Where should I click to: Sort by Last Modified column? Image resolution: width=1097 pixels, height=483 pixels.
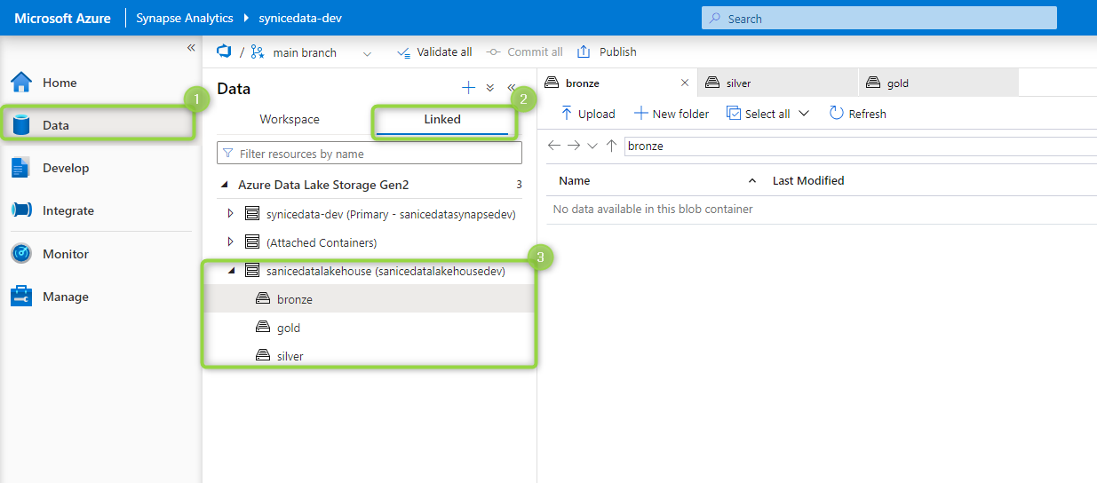click(x=808, y=180)
